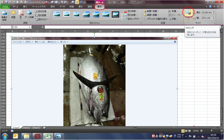
Task: Click the Compress Pictures (図の圧縮) icon
Action: pos(36,11)
